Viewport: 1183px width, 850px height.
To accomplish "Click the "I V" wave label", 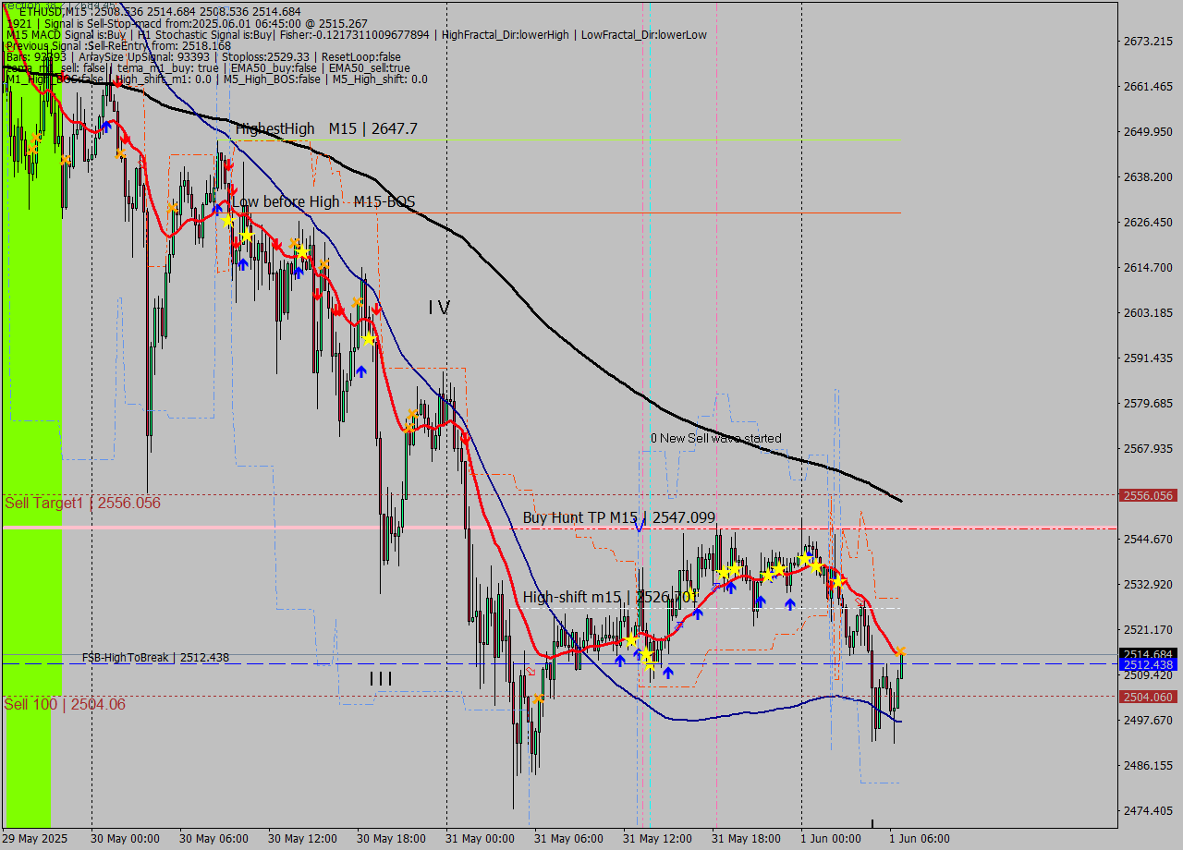I will tap(439, 308).
